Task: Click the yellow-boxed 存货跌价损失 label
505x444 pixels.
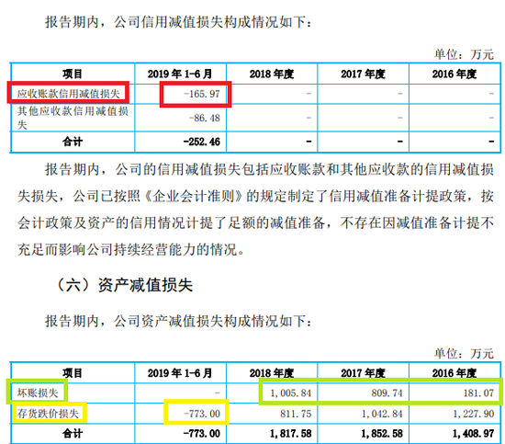Action: coord(48,414)
